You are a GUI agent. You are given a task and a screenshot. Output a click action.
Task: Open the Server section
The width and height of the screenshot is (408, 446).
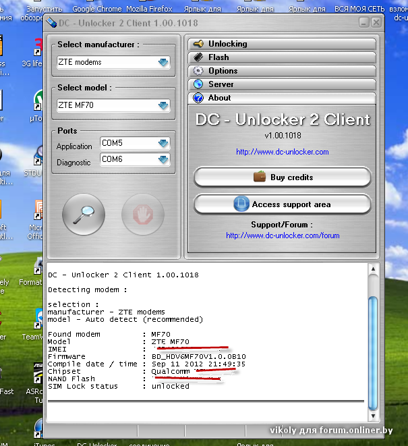point(282,84)
